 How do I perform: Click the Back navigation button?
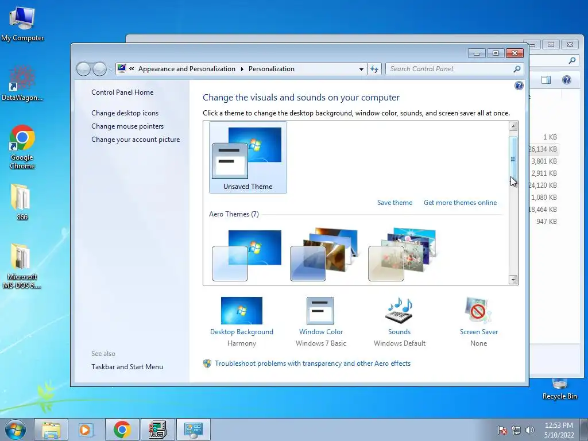[83, 69]
